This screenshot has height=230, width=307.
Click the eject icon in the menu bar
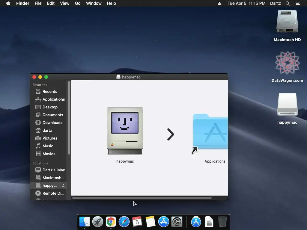(219, 3)
